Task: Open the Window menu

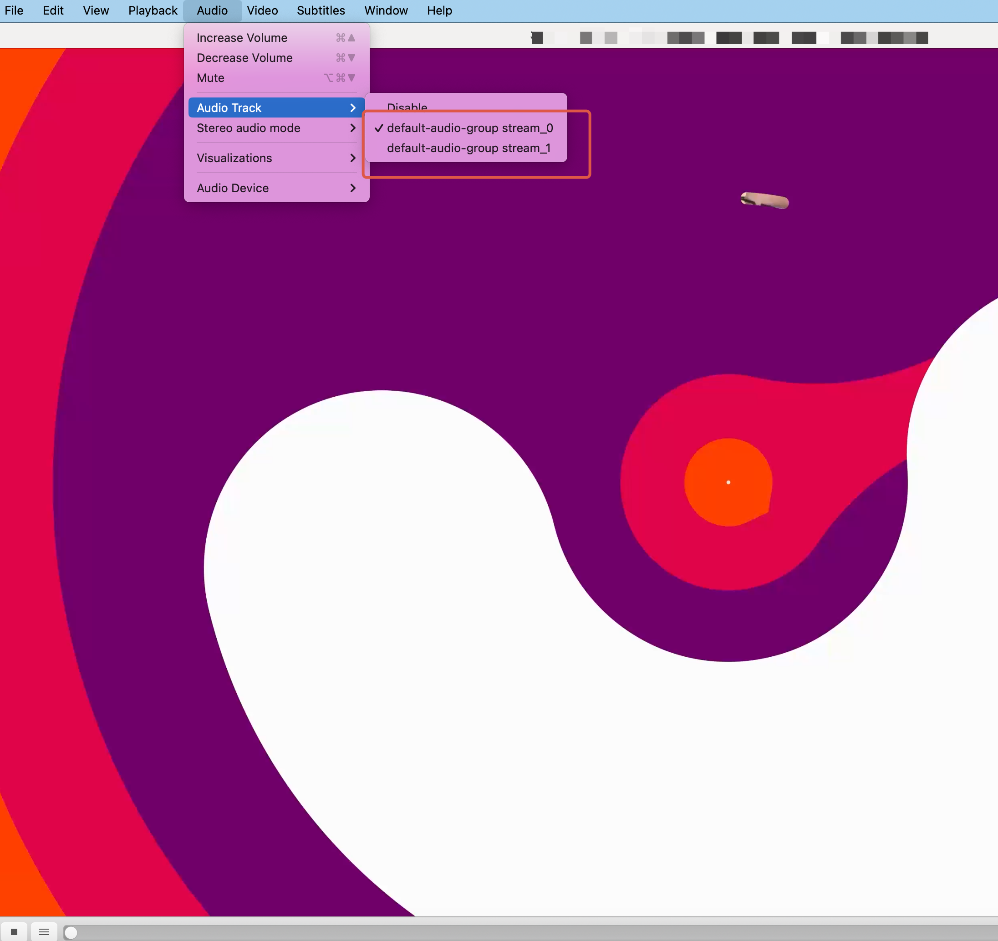Action: [x=386, y=10]
